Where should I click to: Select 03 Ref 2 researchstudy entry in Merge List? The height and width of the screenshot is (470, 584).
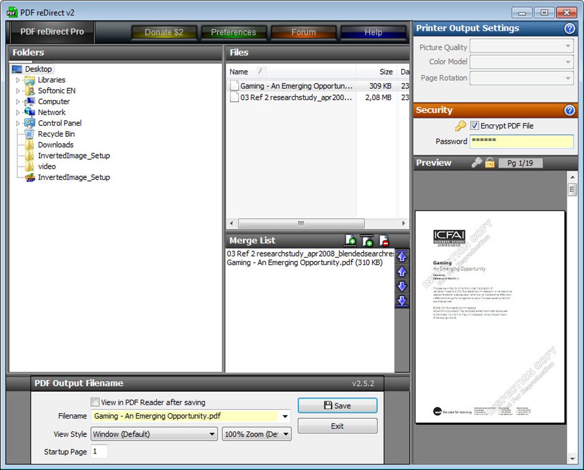tap(310, 254)
